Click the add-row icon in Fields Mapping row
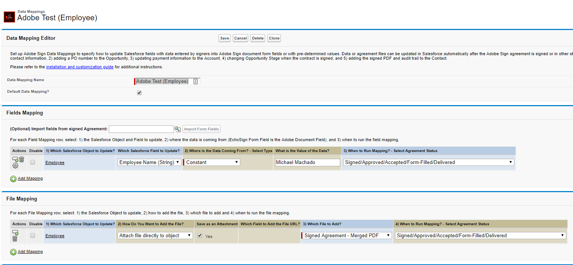This screenshot has height=265, width=573. 15,160
